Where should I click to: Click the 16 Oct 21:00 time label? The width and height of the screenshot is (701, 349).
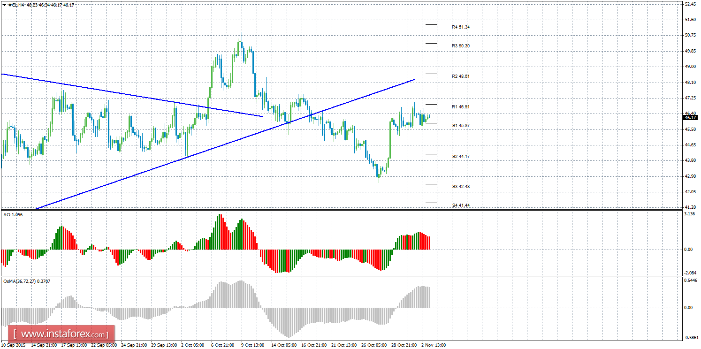[313, 345]
